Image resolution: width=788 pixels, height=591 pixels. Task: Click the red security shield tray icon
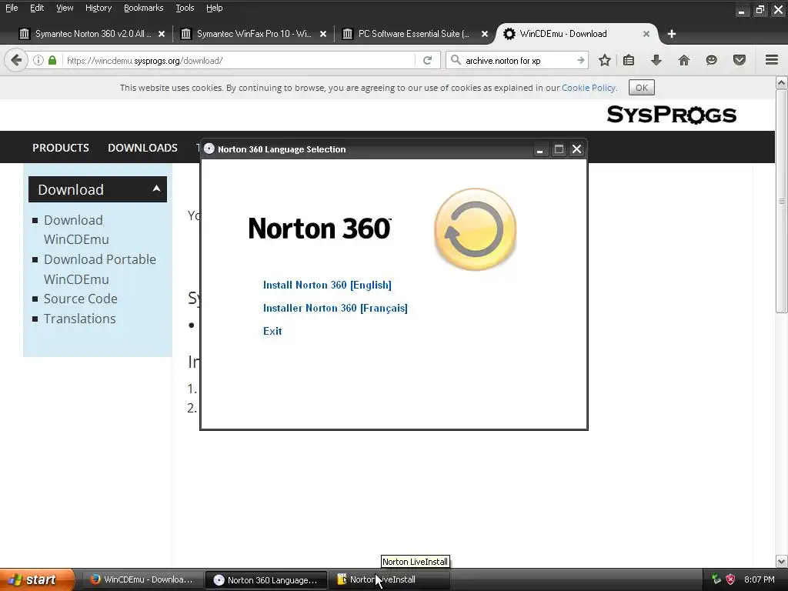pyautogui.click(x=730, y=579)
